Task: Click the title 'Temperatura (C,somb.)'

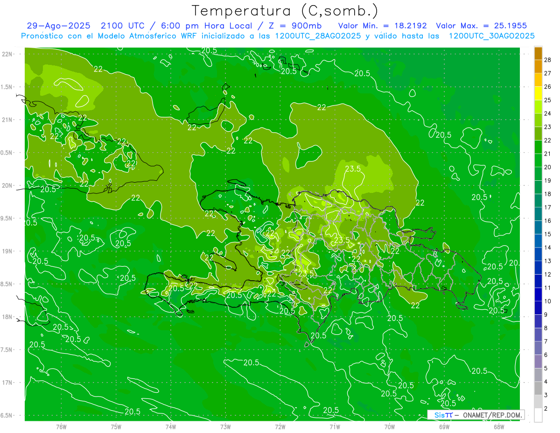Action: point(285,11)
